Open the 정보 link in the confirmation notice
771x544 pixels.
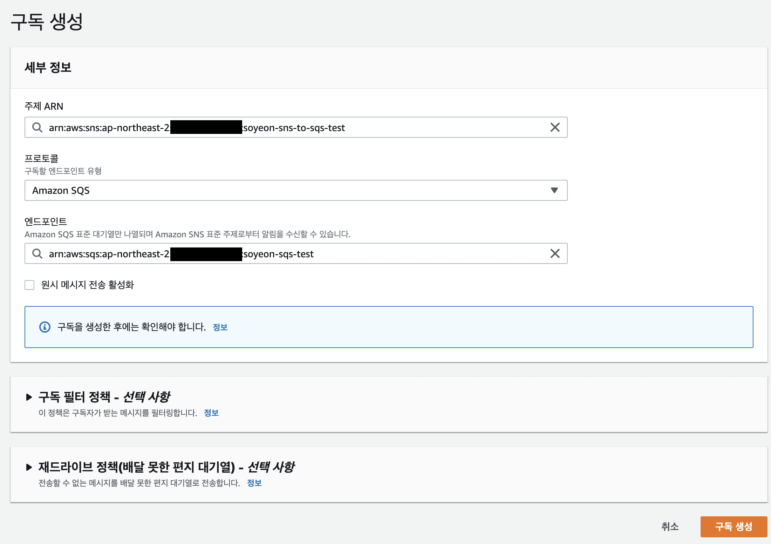pos(220,327)
